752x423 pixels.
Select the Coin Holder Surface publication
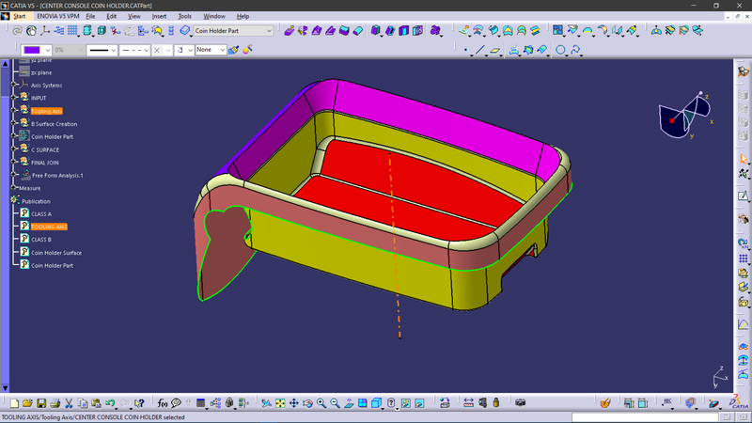pos(56,253)
